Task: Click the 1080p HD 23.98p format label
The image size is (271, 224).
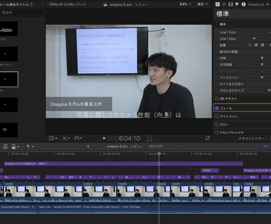Action: click(67, 4)
